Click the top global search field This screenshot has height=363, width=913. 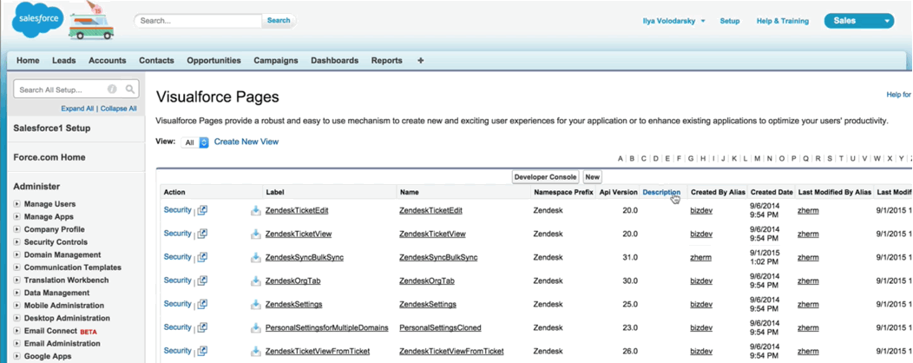tap(199, 20)
